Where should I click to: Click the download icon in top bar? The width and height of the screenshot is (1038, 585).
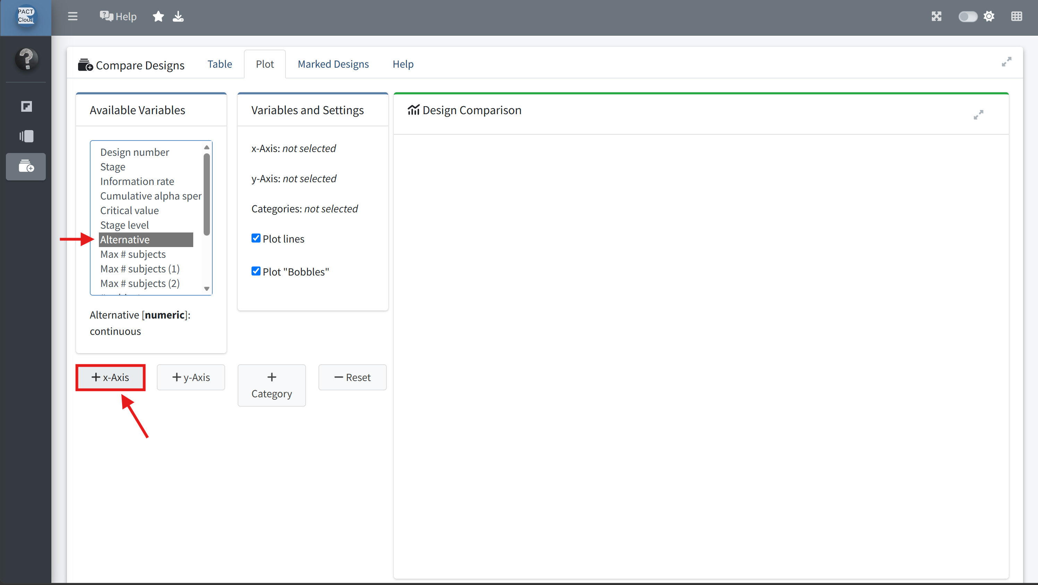(178, 17)
